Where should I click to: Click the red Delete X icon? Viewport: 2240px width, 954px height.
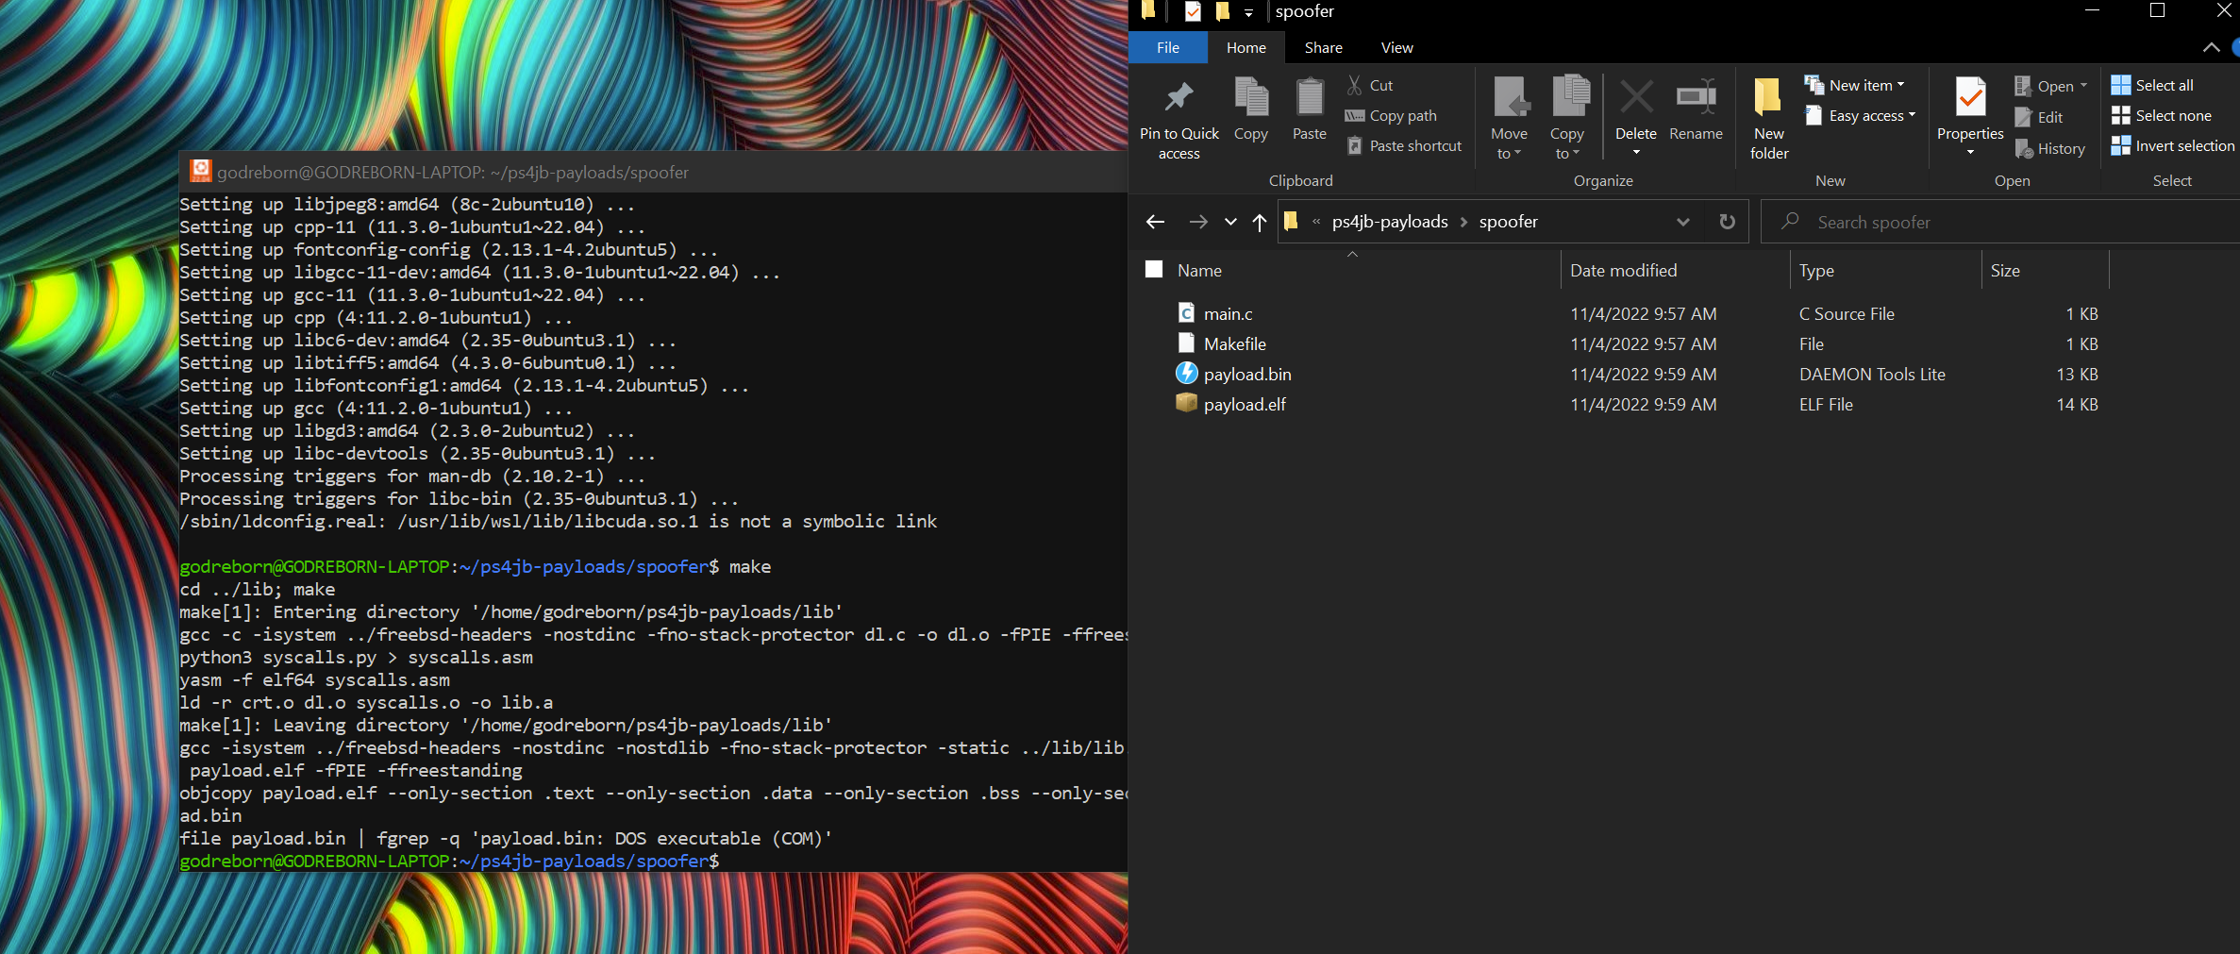click(1636, 97)
